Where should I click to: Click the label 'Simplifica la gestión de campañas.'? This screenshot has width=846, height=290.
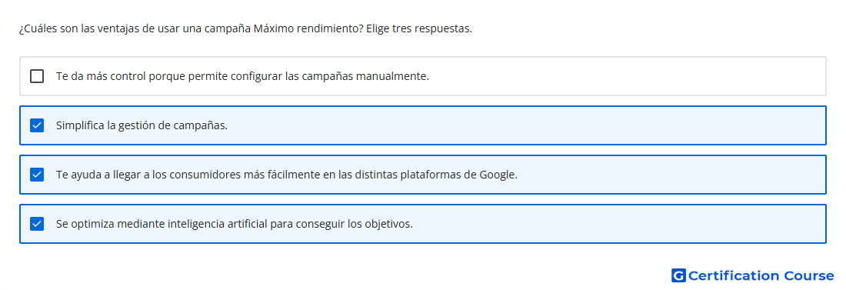pyautogui.click(x=142, y=125)
